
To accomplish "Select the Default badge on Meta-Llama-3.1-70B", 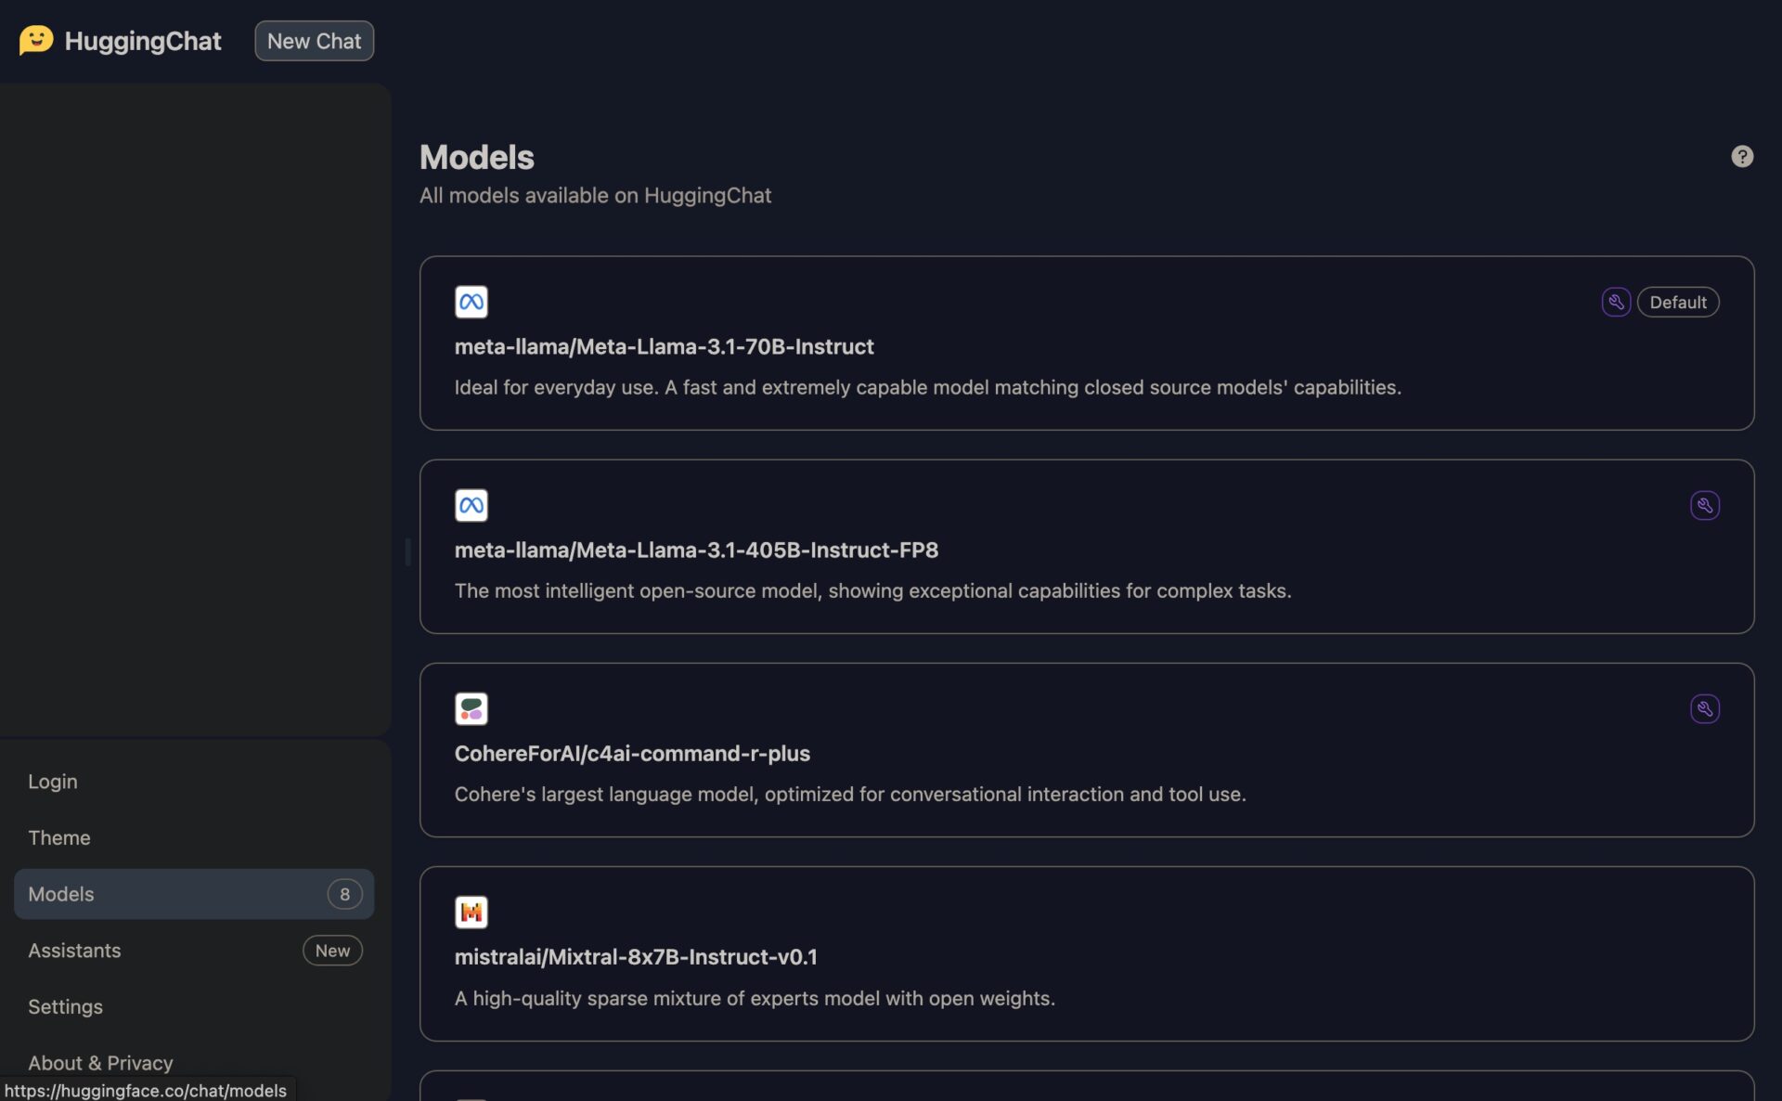I will pyautogui.click(x=1678, y=302).
